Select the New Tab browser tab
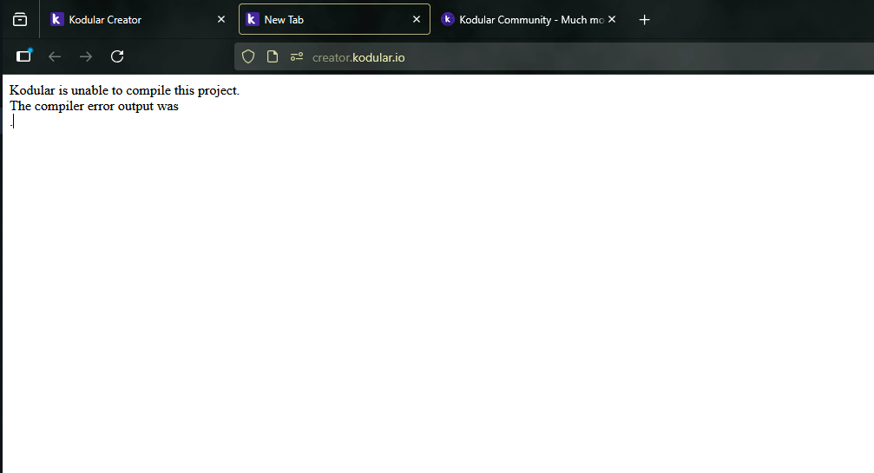Viewport: 874px width, 473px height. tap(334, 19)
